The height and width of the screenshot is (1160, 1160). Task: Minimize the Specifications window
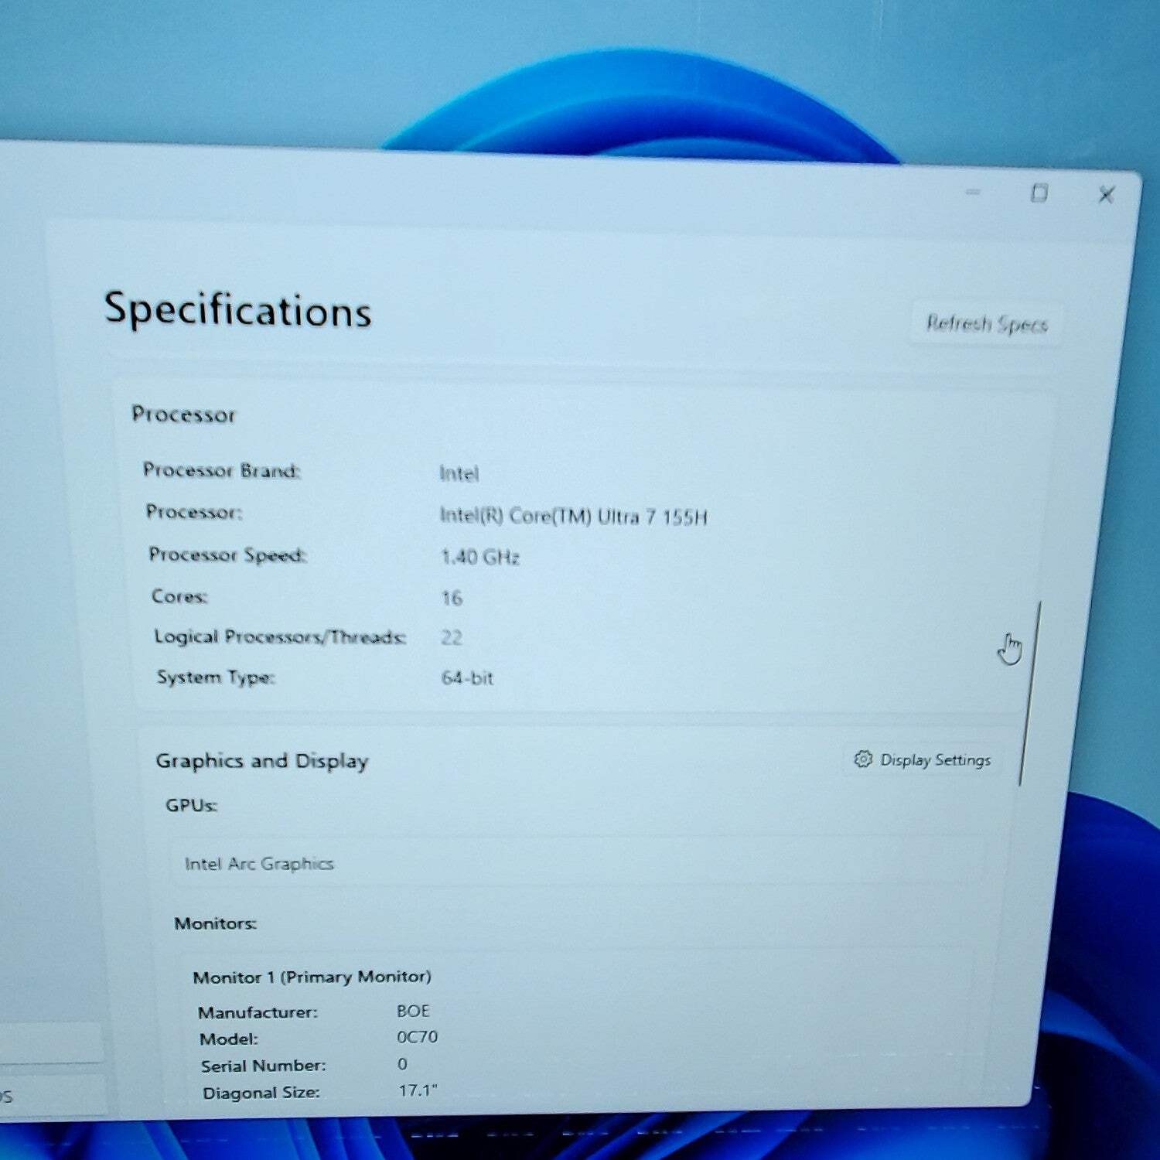click(973, 192)
